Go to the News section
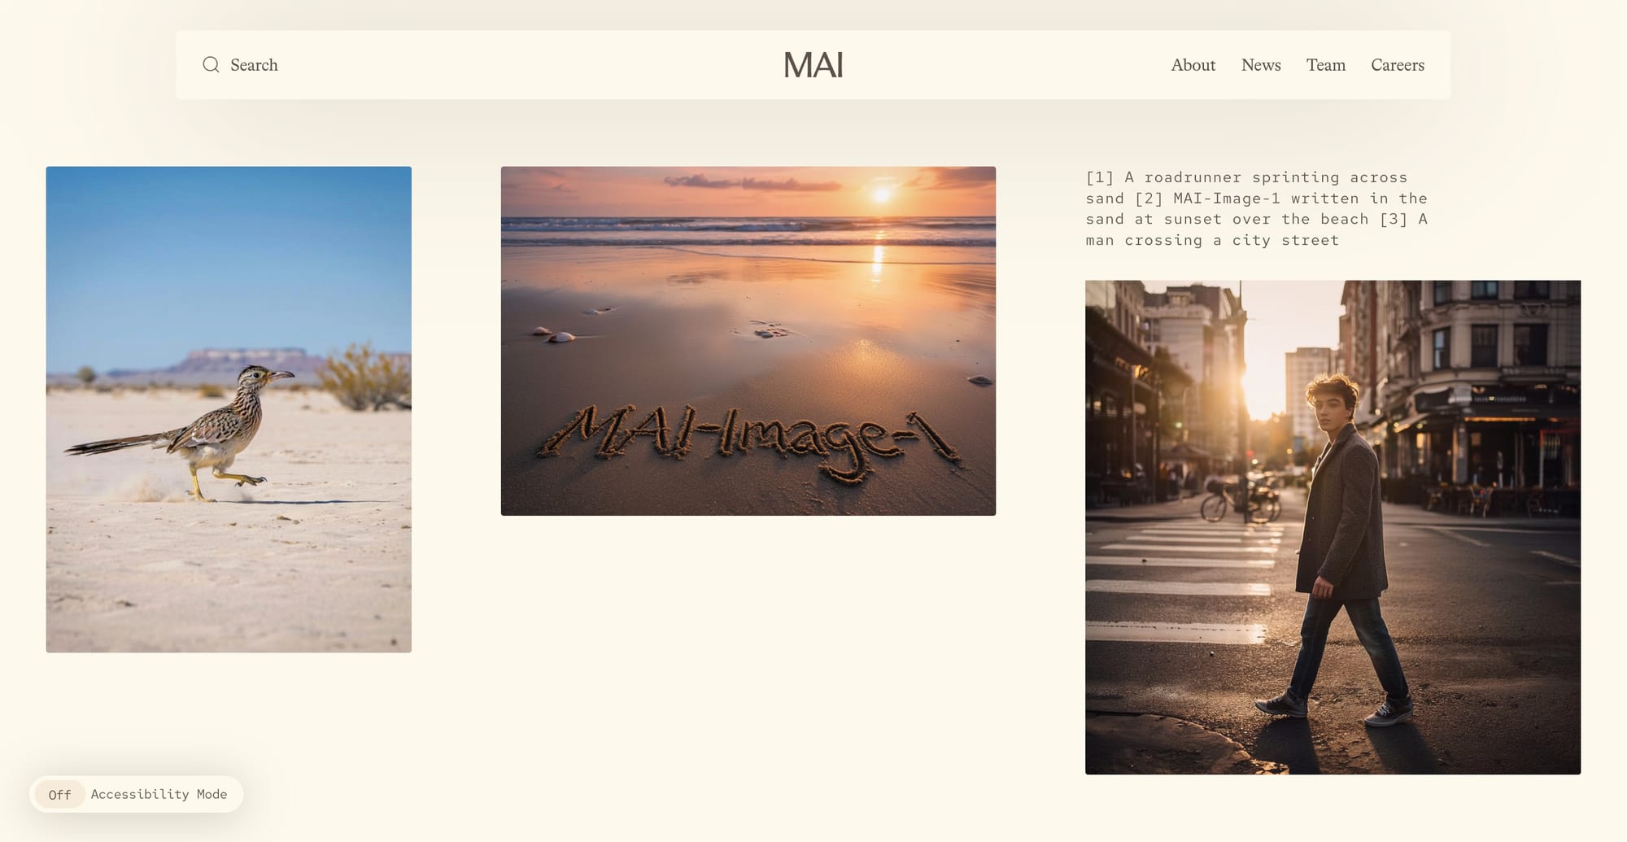This screenshot has height=842, width=1627. click(x=1260, y=65)
